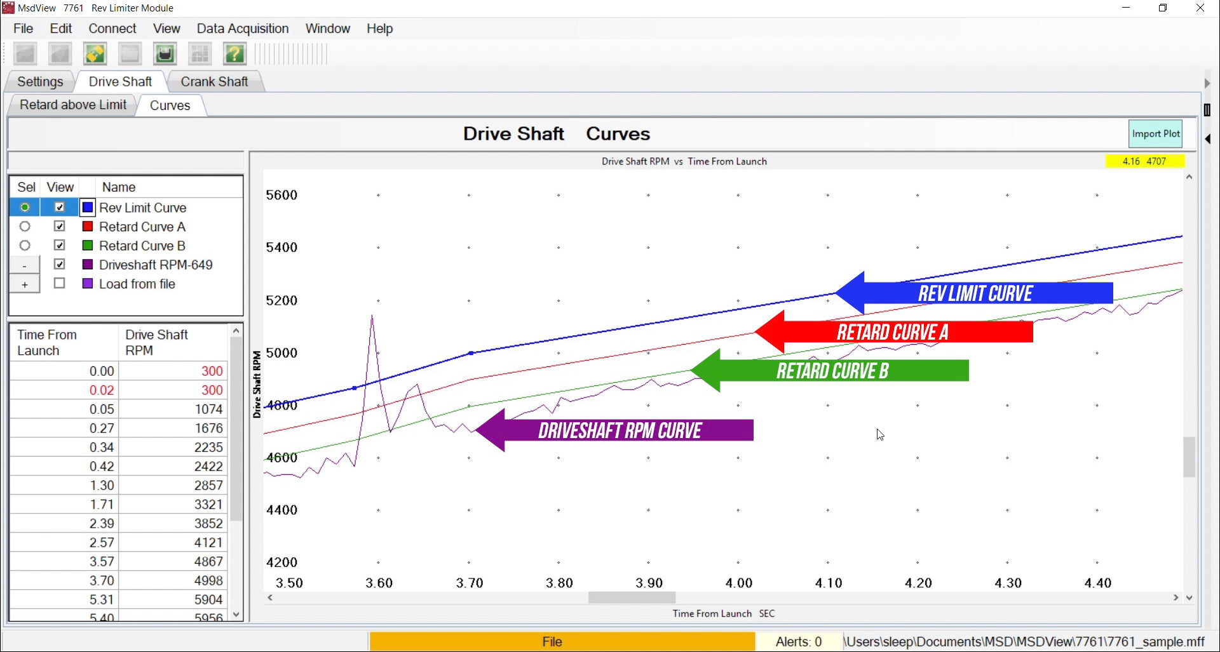Open the Retard above Limit tab

click(x=73, y=105)
